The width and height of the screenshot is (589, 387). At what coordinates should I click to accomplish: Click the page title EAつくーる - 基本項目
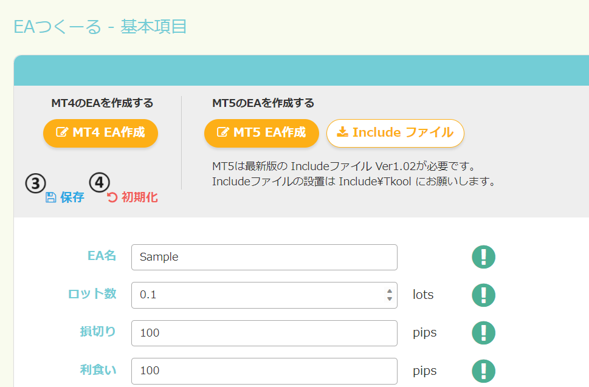coord(100,27)
